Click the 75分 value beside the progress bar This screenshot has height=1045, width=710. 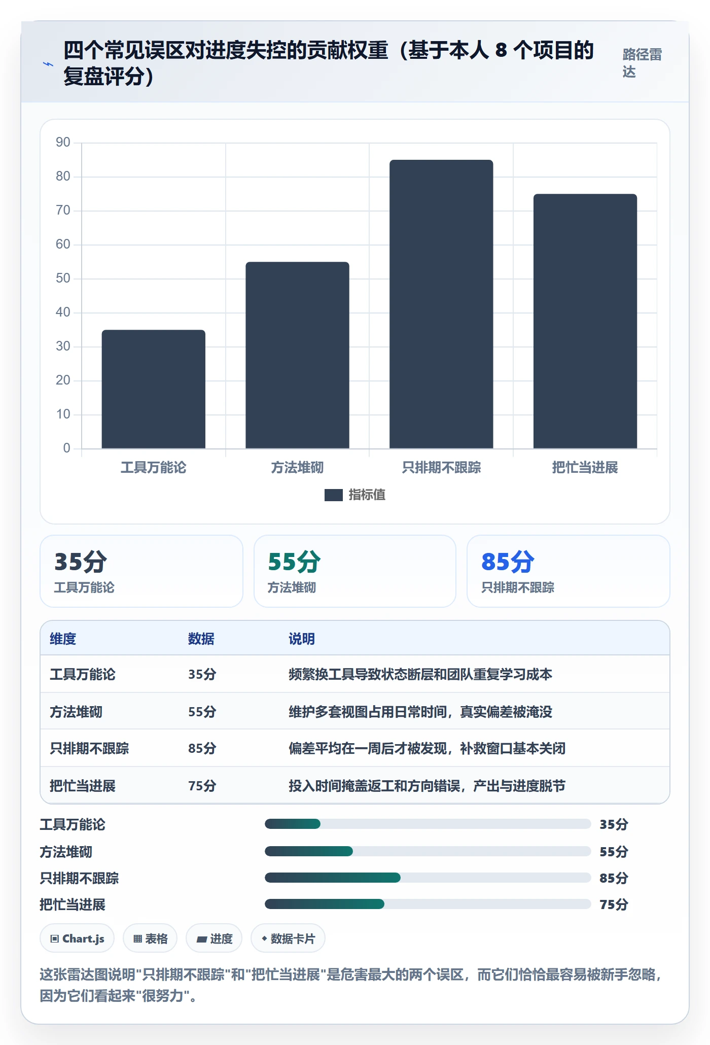tap(614, 904)
